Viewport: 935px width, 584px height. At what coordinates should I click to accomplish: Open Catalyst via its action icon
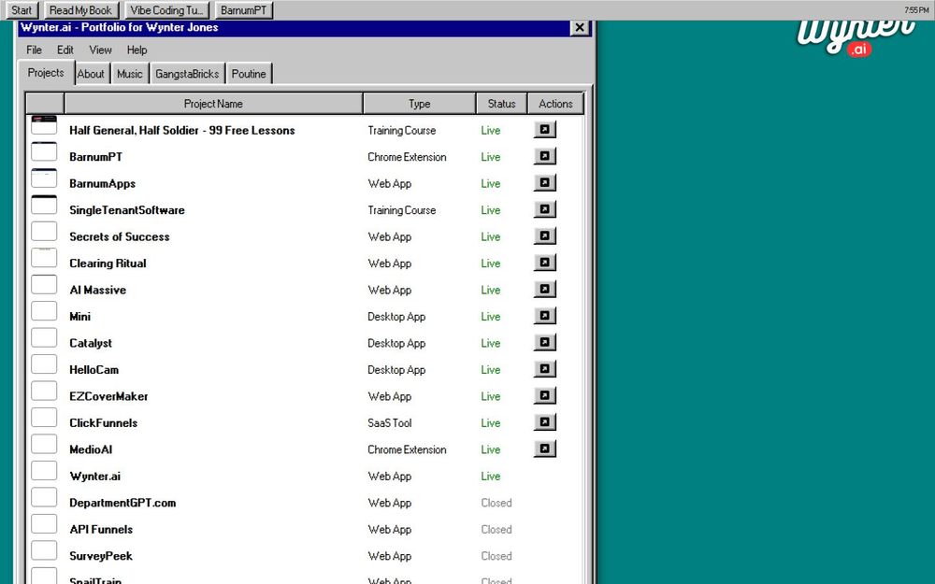click(544, 343)
